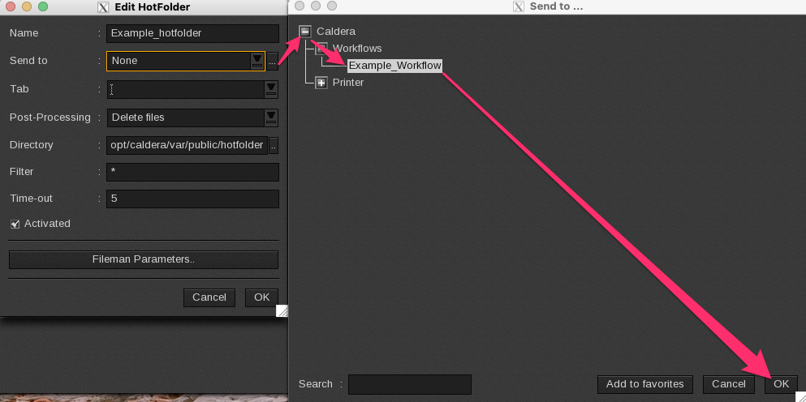This screenshot has height=402, width=806.
Task: Click resize grip of Send to window
Action: [800, 396]
